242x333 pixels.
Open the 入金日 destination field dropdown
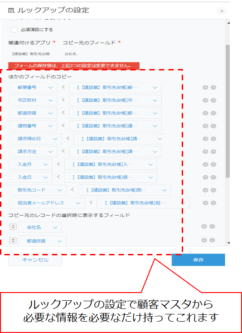(x=31, y=177)
